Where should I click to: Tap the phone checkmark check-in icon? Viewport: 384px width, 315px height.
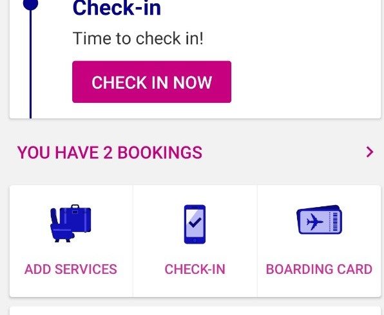tap(195, 224)
